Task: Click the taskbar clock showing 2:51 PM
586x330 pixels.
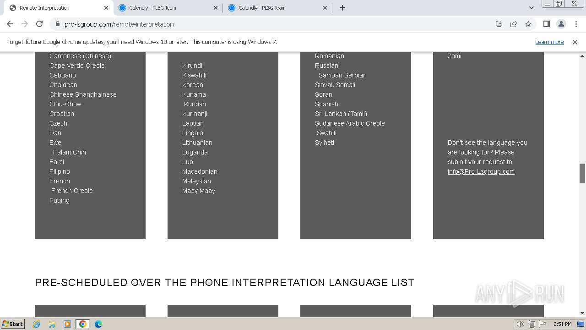Action: (562, 324)
